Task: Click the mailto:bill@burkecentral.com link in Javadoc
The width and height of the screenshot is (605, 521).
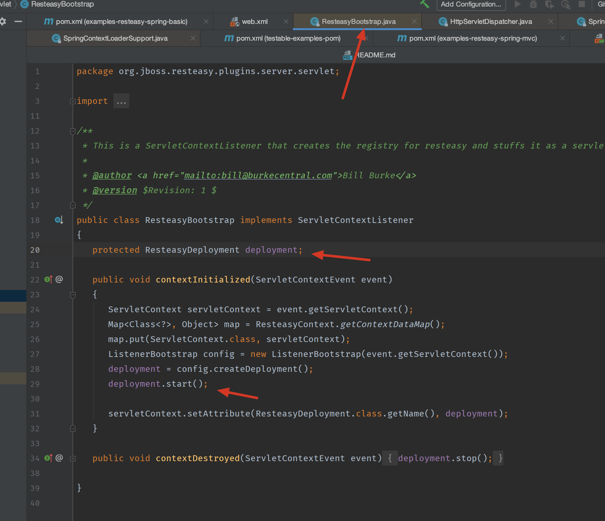Action: [x=258, y=176]
